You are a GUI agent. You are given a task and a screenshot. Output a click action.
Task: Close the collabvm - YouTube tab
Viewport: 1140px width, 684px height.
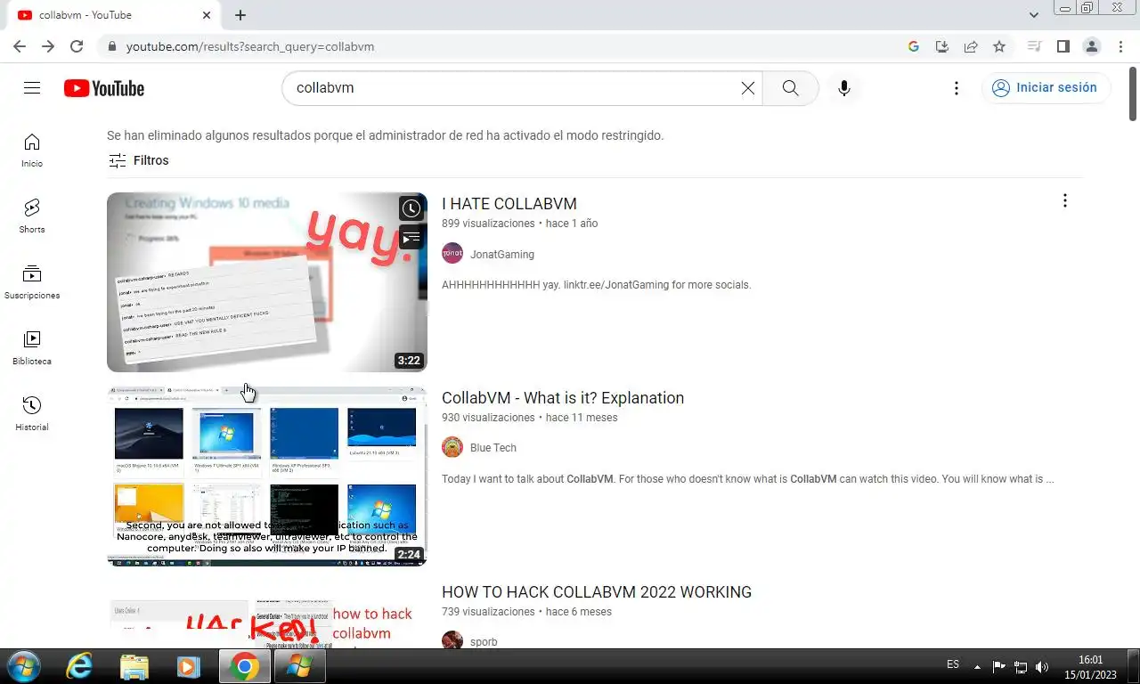[207, 15]
